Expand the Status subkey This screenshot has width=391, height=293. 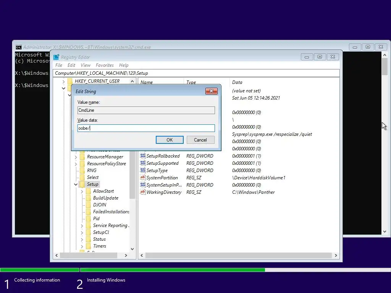pyautogui.click(x=82, y=239)
